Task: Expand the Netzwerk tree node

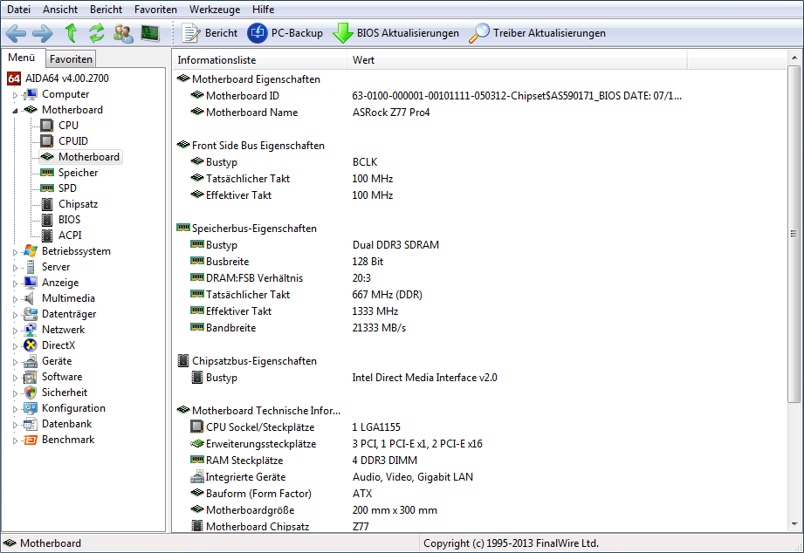Action: (15, 331)
